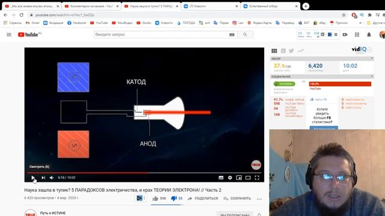
Task: Play the paused YouTube video
Action: (33, 178)
